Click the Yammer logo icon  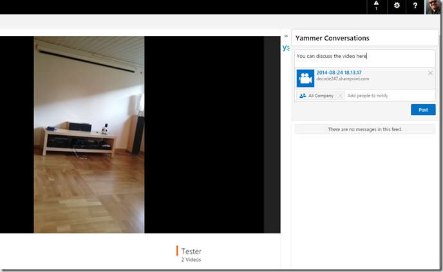[286, 48]
